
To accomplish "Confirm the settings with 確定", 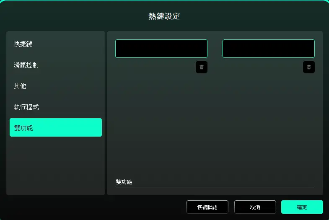I will tap(302, 207).
